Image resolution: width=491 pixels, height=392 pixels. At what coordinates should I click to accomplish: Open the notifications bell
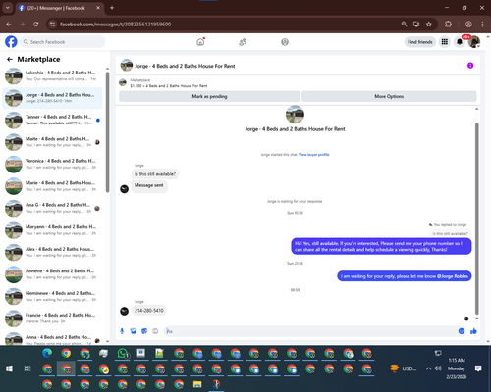[x=460, y=42]
